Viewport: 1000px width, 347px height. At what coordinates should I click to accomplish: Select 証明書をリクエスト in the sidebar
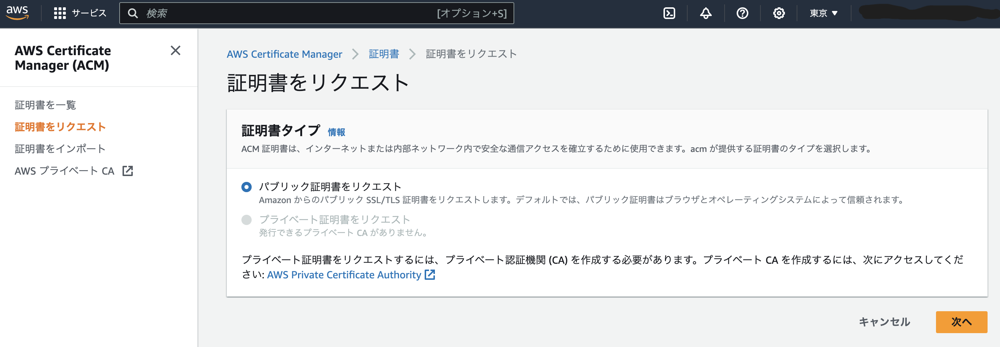pyautogui.click(x=60, y=127)
